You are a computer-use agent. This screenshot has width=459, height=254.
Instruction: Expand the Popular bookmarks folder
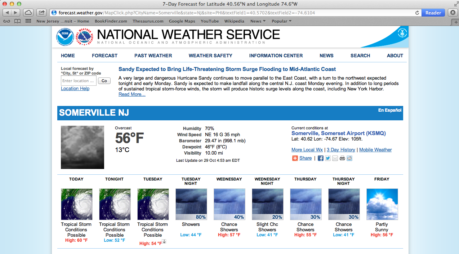[x=281, y=21]
